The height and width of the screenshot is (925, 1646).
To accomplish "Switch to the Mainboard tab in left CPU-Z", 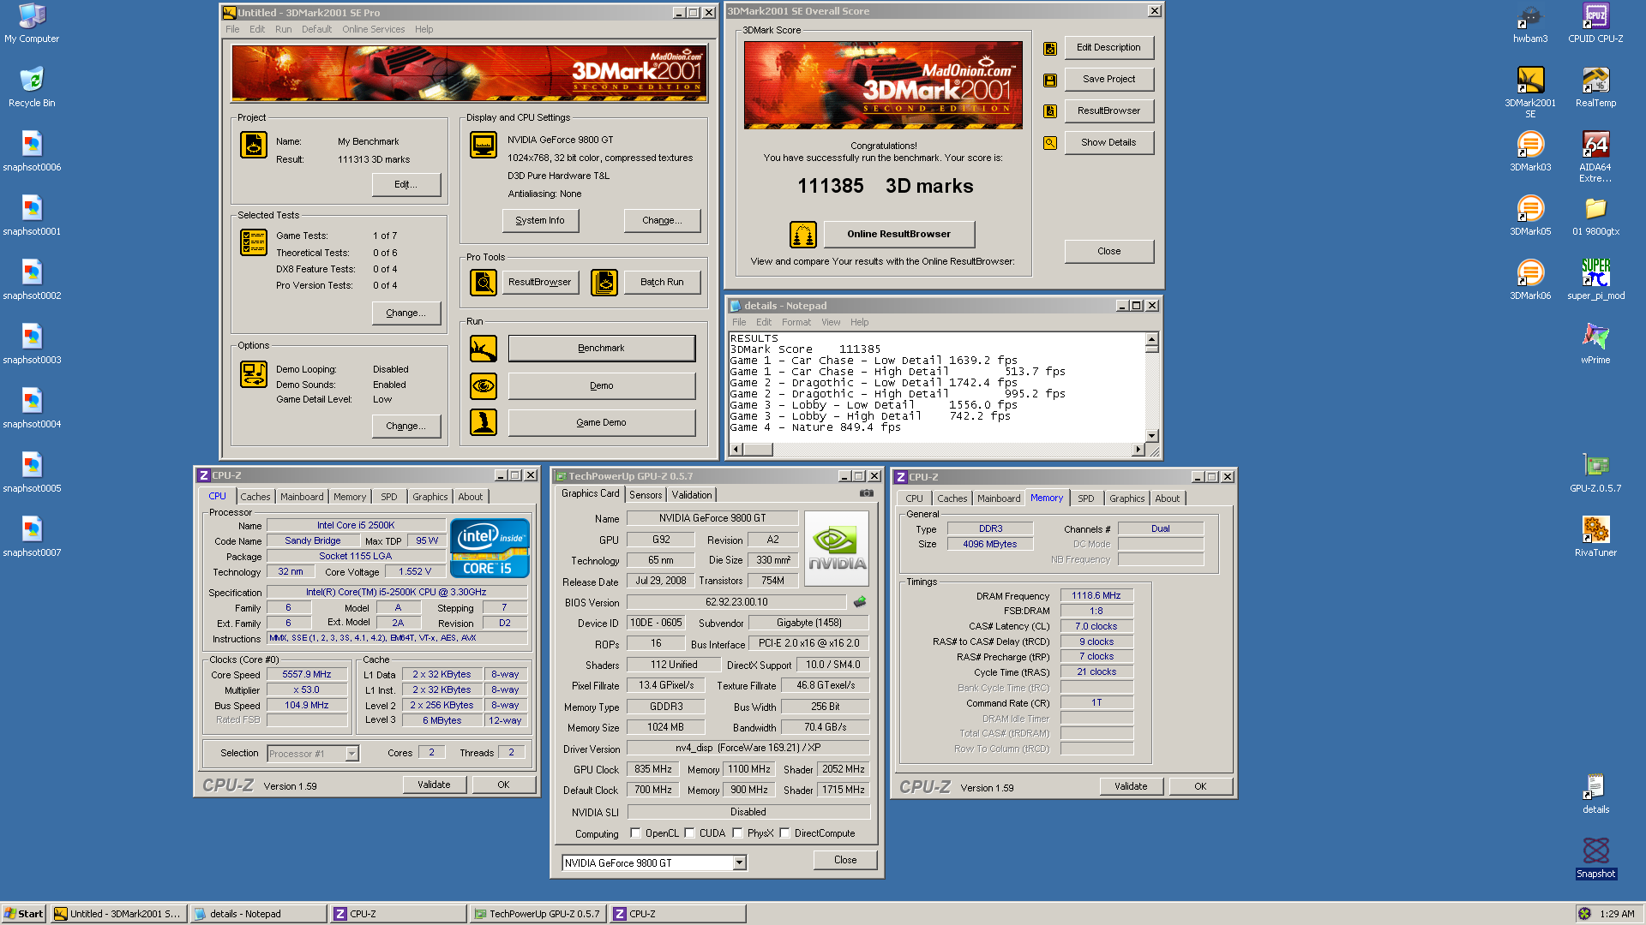I will tap(302, 497).
